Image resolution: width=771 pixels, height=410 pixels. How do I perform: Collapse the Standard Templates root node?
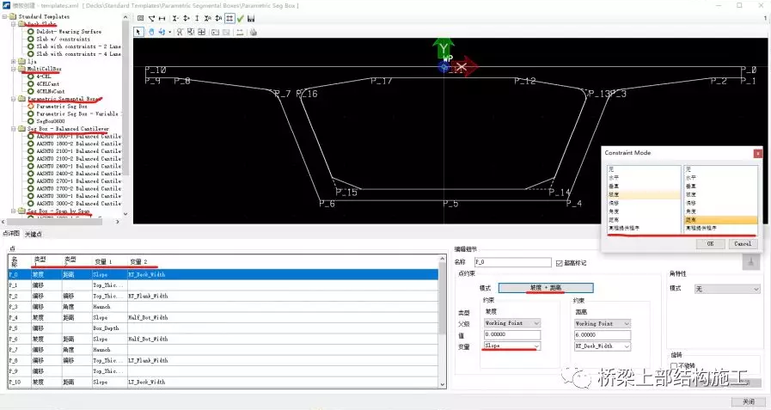pyautogui.click(x=4, y=16)
